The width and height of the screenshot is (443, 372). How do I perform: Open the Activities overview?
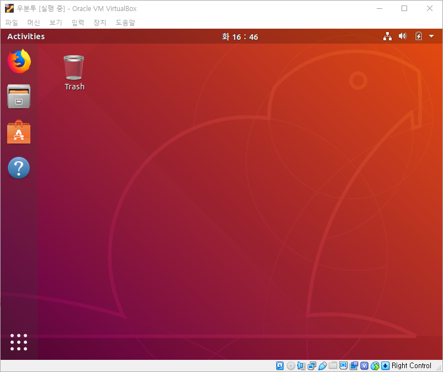[x=26, y=36]
